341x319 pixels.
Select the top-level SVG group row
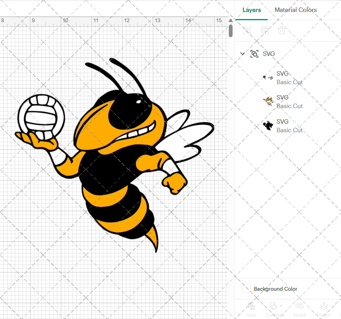click(x=288, y=54)
